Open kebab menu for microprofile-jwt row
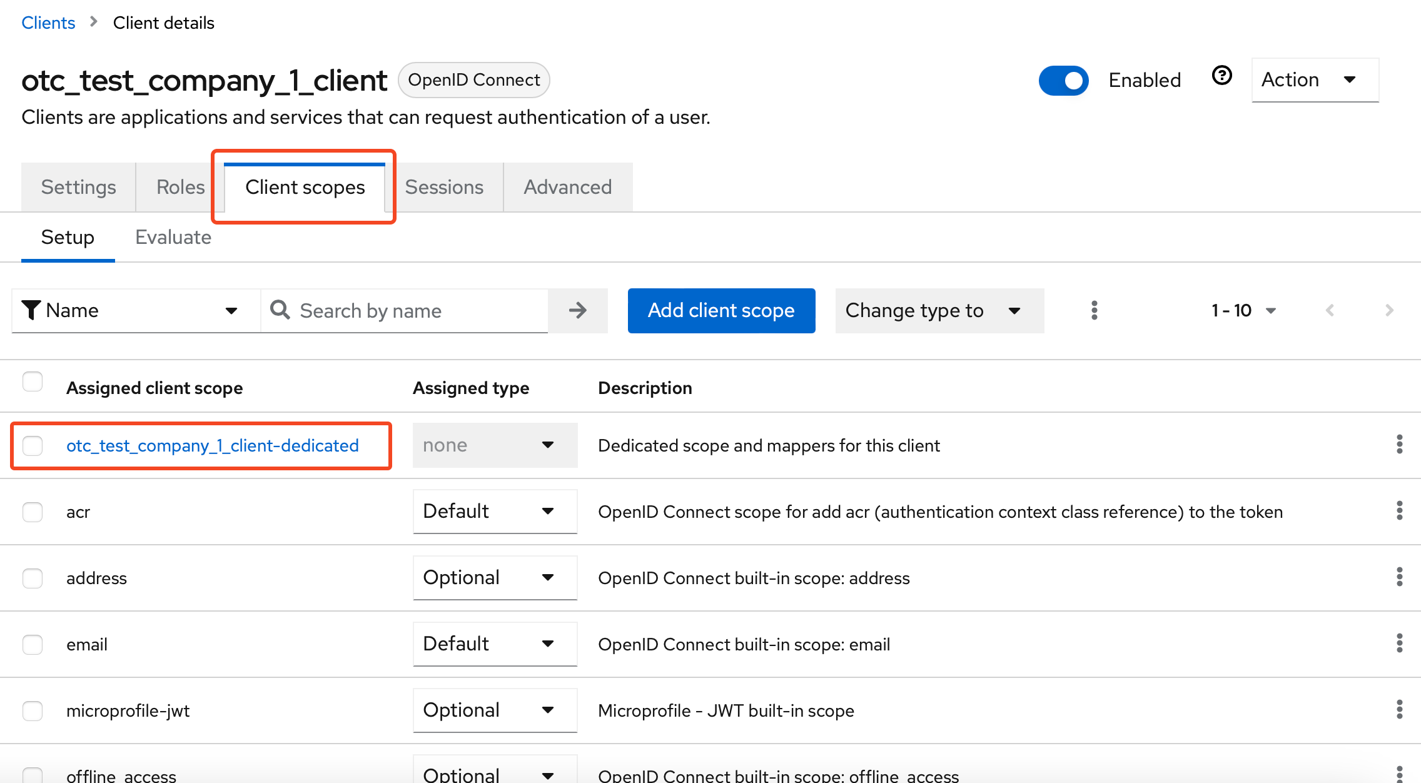The width and height of the screenshot is (1421, 783). [1399, 710]
